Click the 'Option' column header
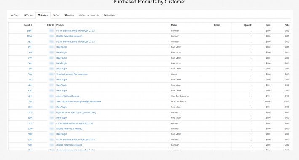 (217, 25)
